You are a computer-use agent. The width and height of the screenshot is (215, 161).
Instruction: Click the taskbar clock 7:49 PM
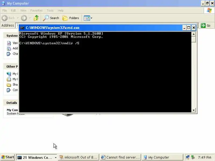click(205, 158)
